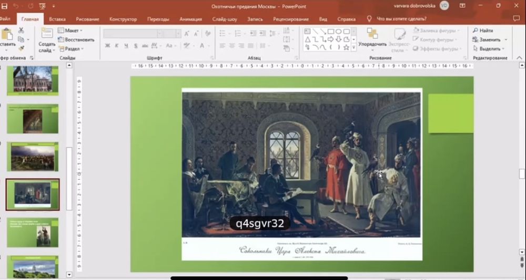The width and height of the screenshot is (526, 280).
Task: Open the font size combo box
Action: [173, 34]
